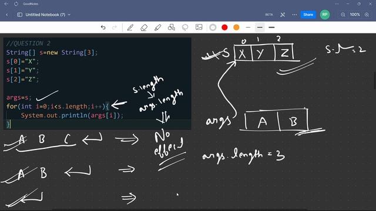Open the notebook more options menu
This screenshot has width=376, height=211.
point(294,15)
